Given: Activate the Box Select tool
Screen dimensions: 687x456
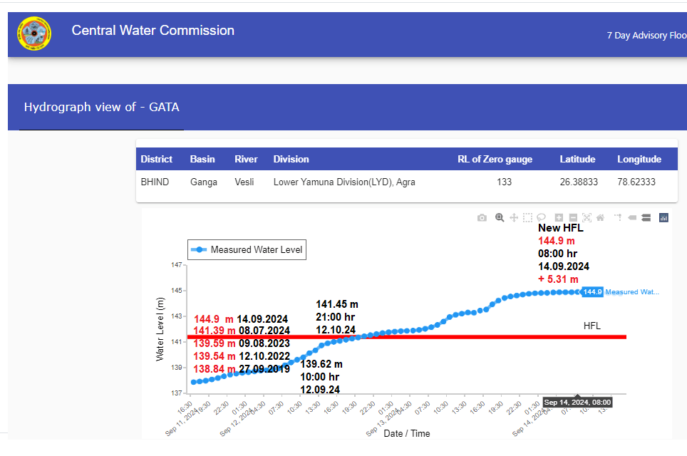Looking at the screenshot, I should click(x=527, y=217).
